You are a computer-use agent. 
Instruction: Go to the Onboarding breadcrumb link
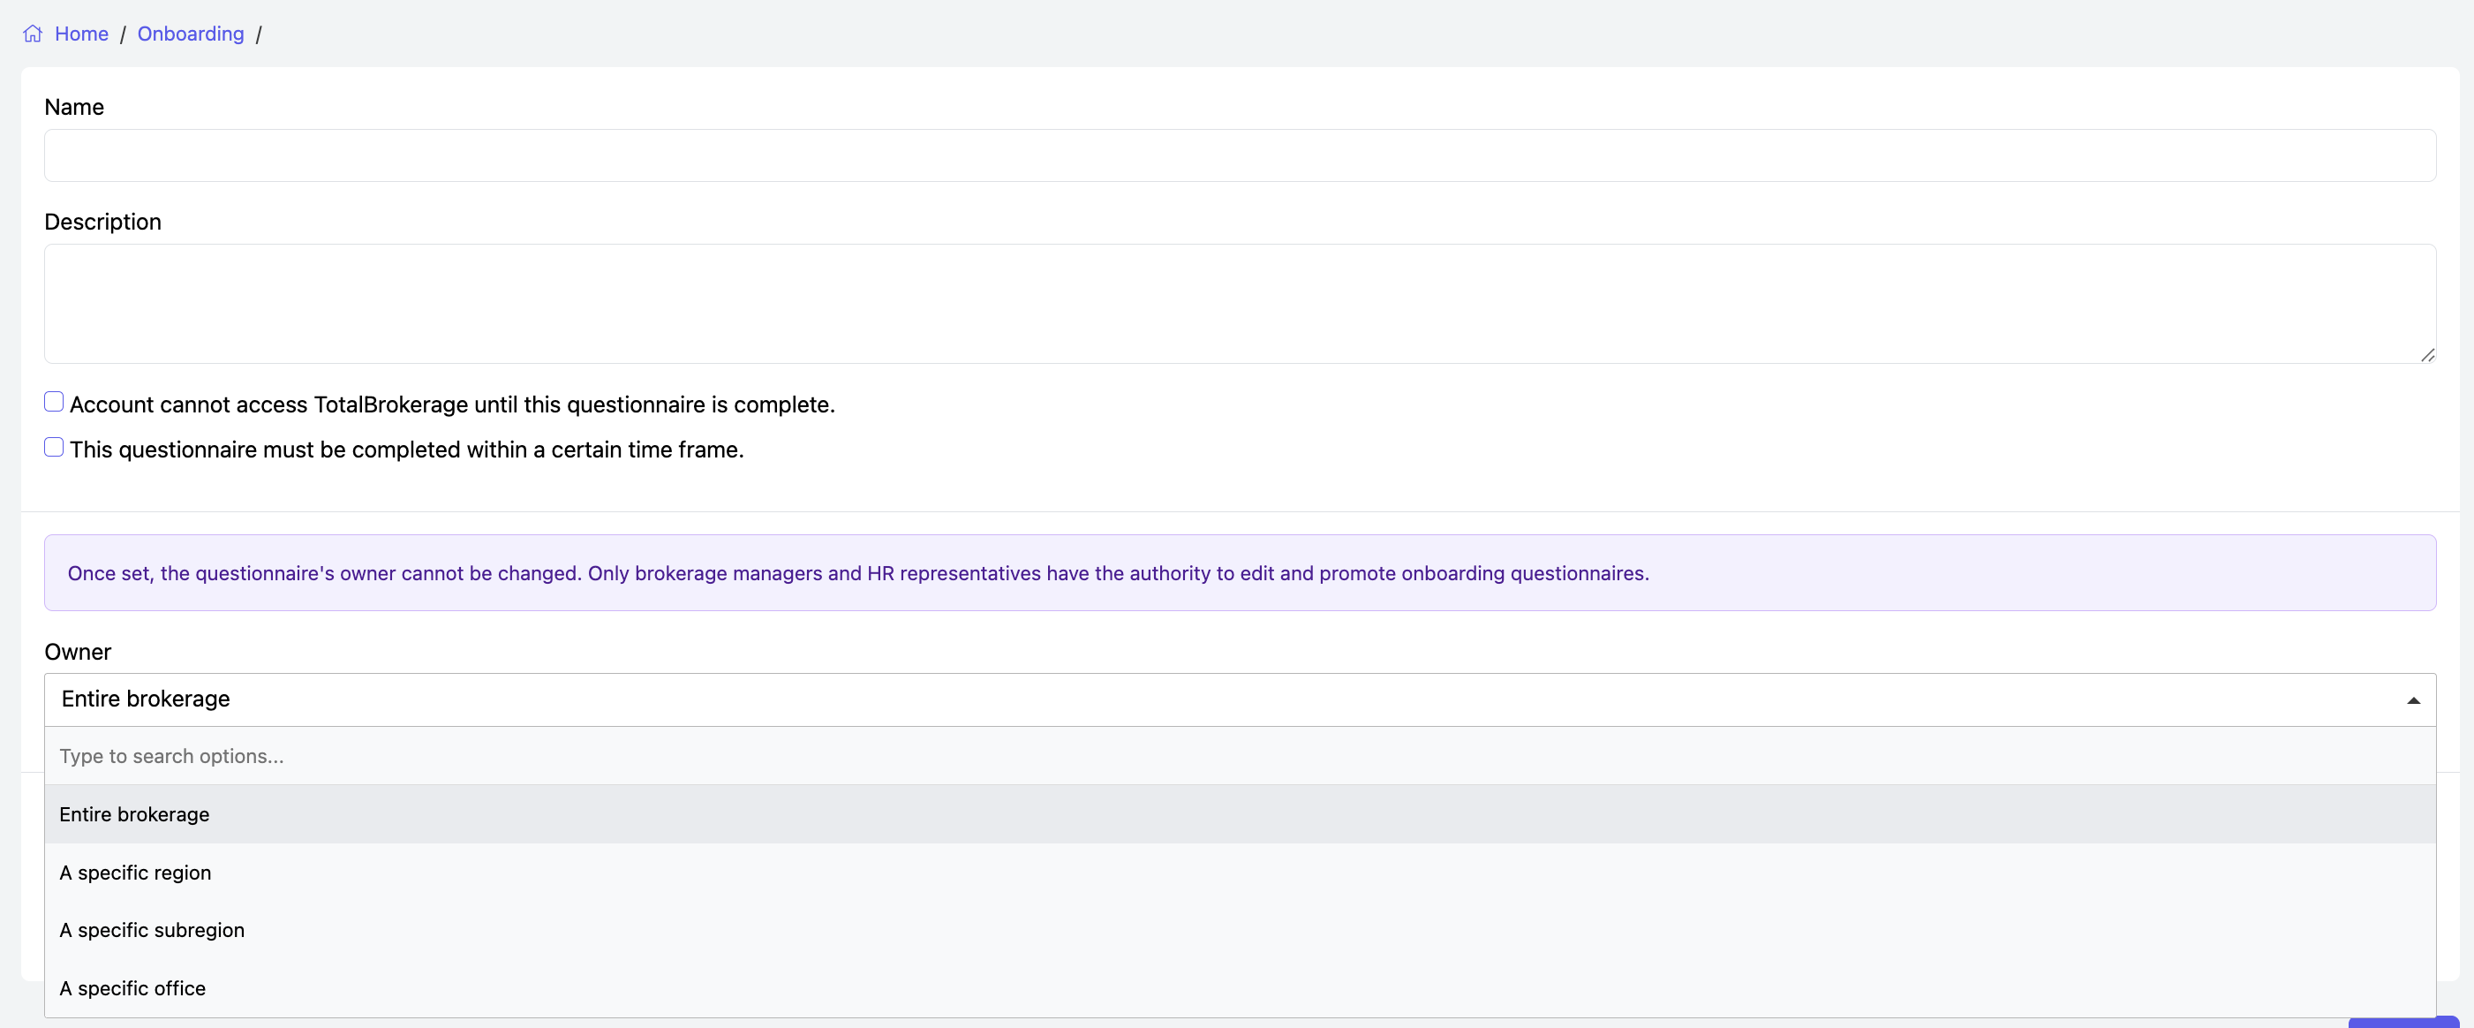point(190,34)
